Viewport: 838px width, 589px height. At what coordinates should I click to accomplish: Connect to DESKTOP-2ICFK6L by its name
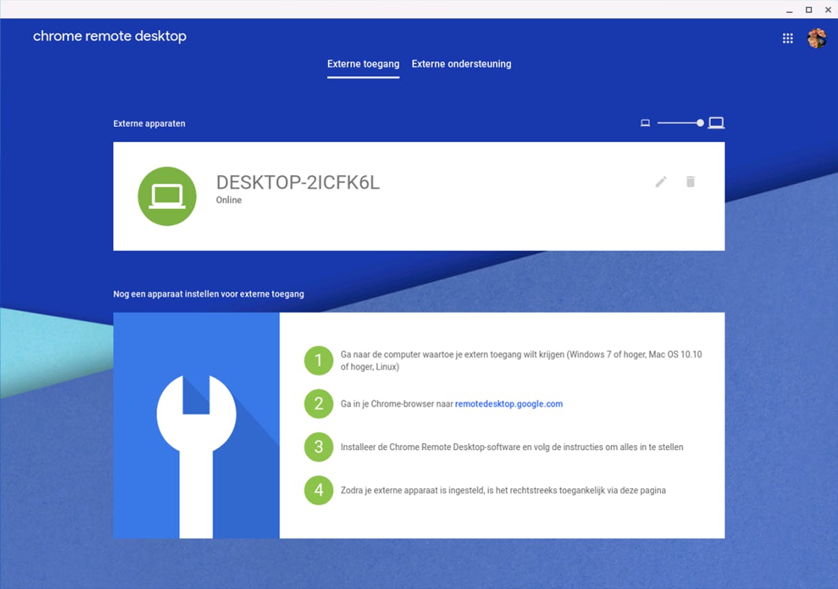[298, 182]
